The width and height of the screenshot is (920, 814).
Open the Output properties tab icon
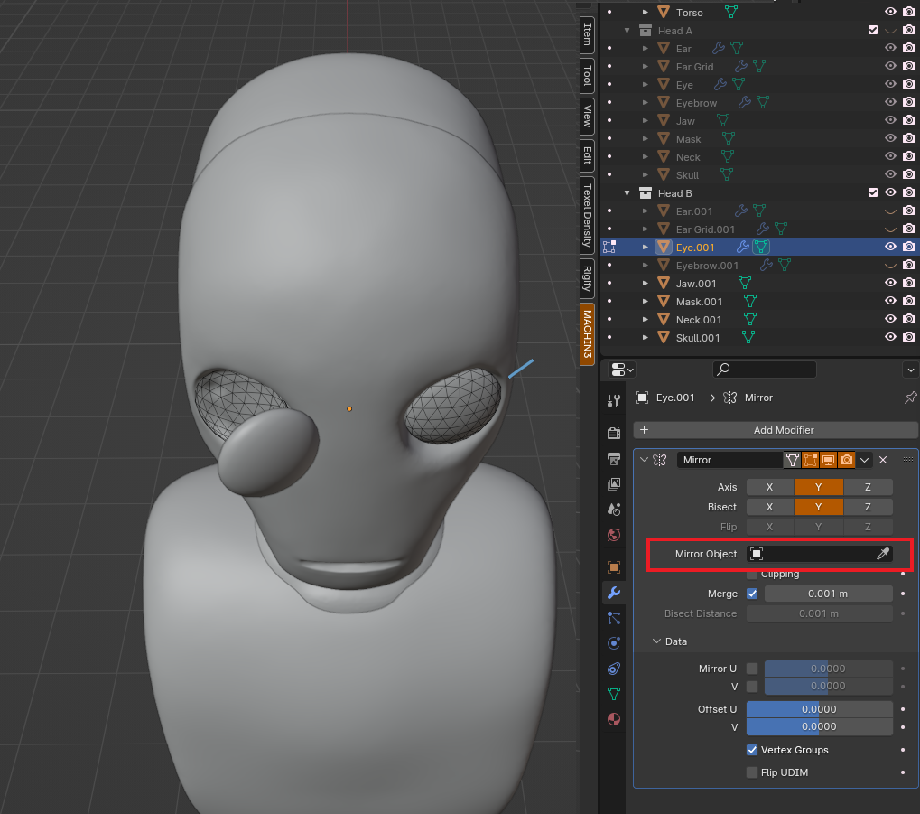[614, 459]
